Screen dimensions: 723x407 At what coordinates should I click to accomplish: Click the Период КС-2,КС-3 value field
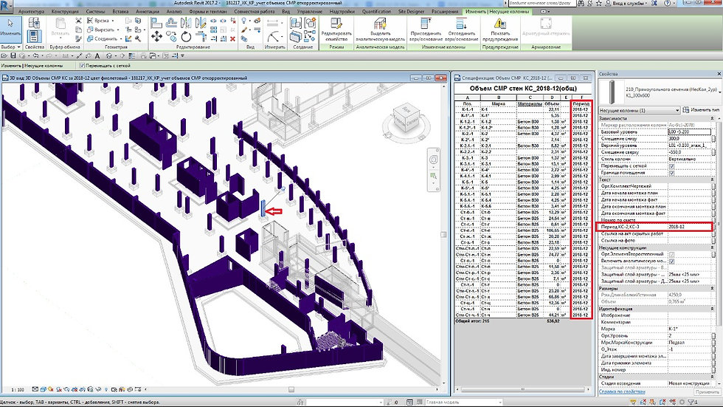pyautogui.click(x=689, y=227)
